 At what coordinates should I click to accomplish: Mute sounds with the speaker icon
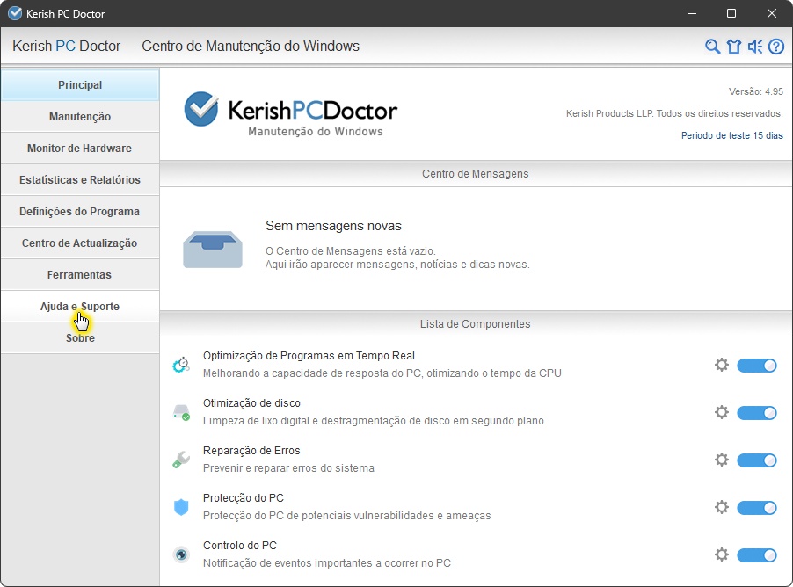[x=755, y=47]
